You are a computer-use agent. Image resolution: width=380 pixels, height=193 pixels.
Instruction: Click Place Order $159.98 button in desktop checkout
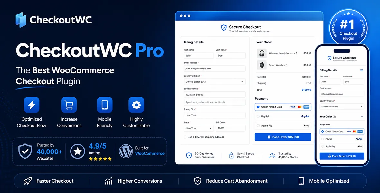pos(283,137)
